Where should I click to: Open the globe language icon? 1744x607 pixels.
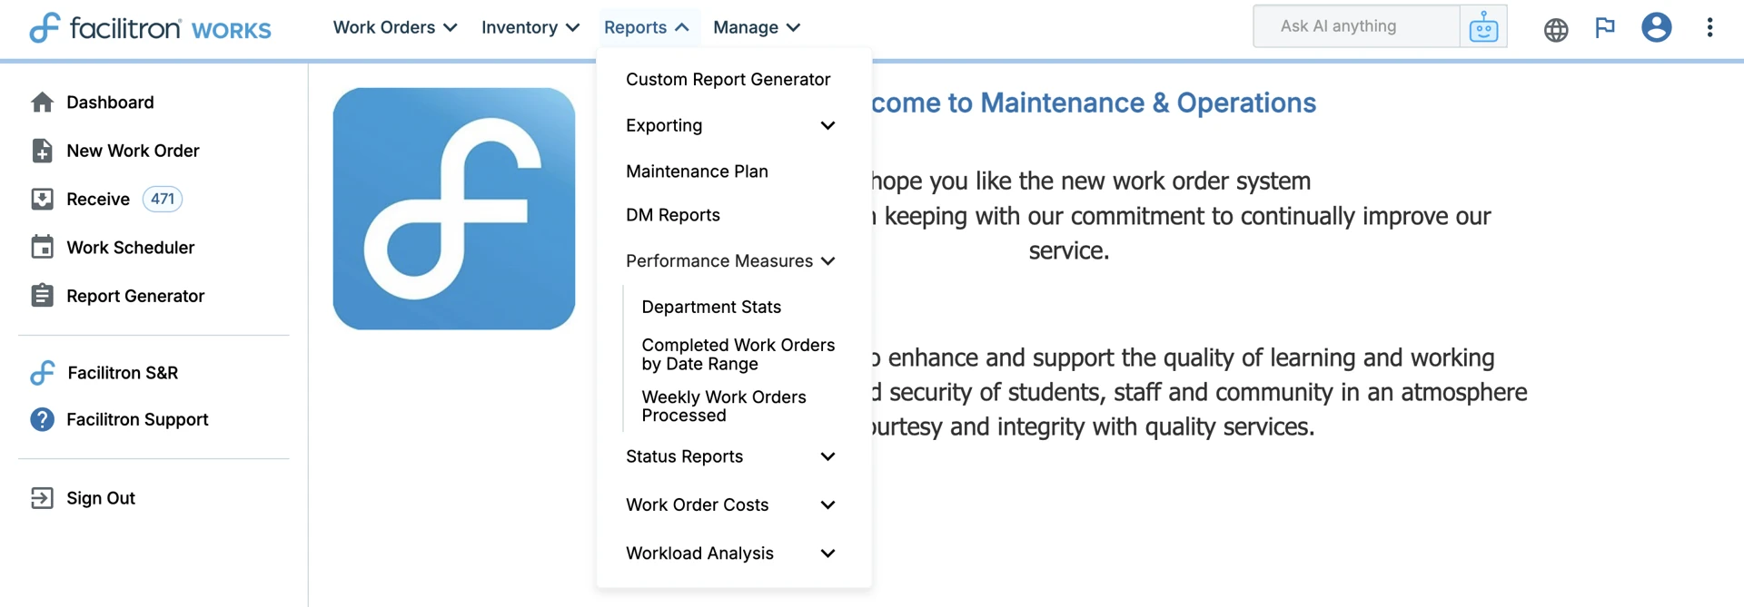(1556, 29)
